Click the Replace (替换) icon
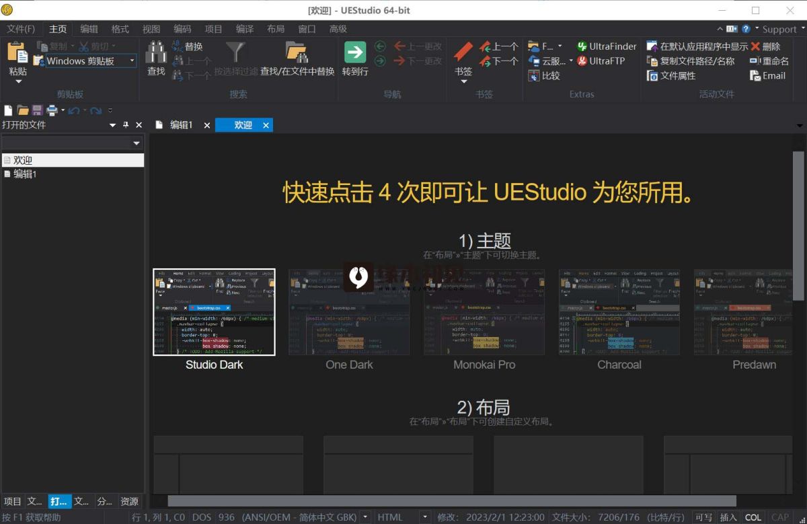Screen dimensions: 807x524 coord(178,46)
